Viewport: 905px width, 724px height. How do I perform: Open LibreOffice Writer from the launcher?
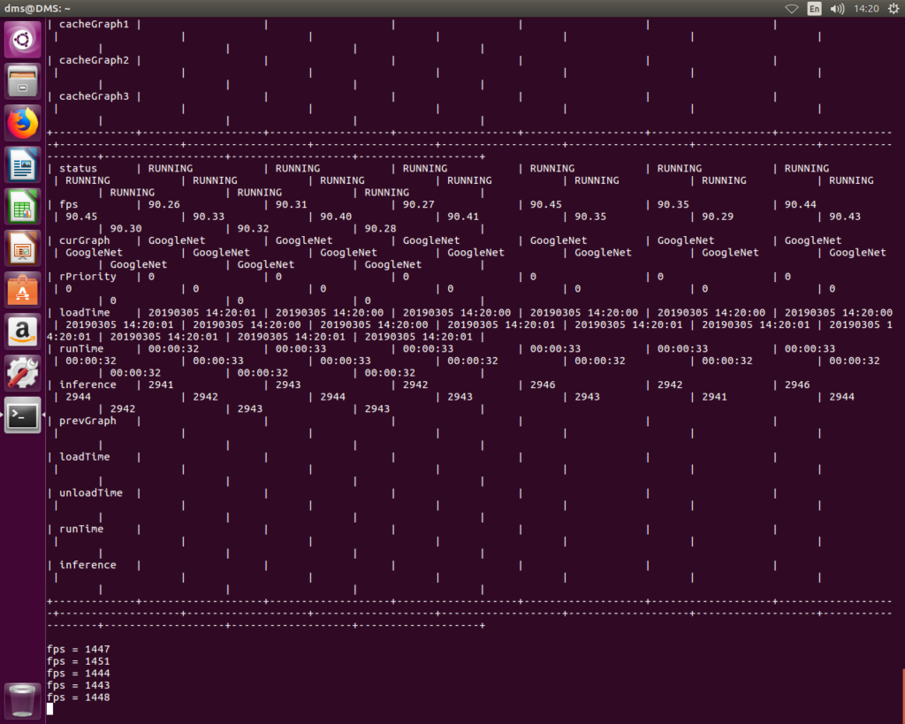22,165
